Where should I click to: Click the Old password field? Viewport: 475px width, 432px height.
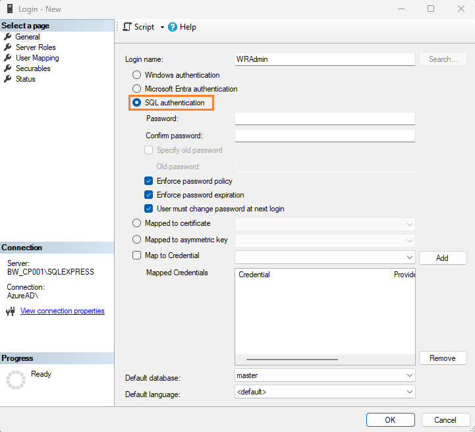coord(325,167)
